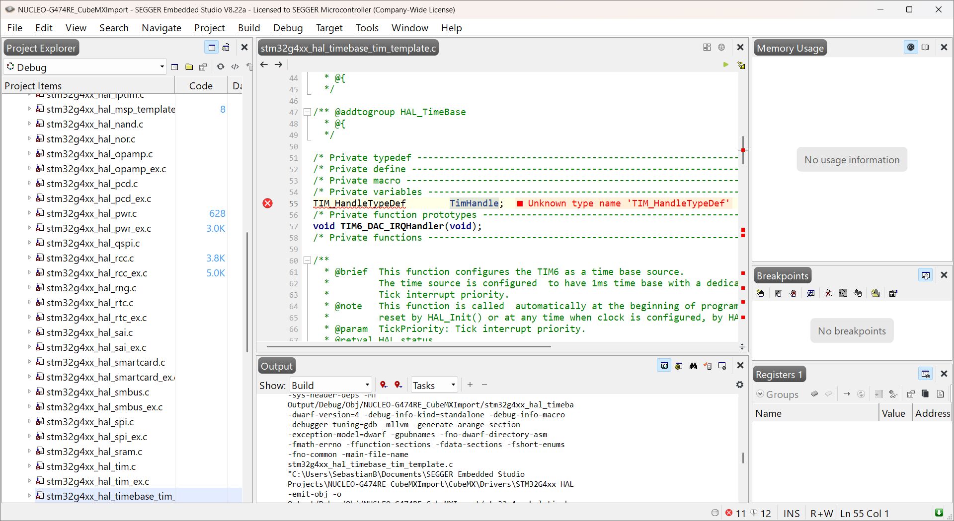Click the yellow folder icon in Project Explorer
The height and width of the screenshot is (521, 954).
point(189,67)
